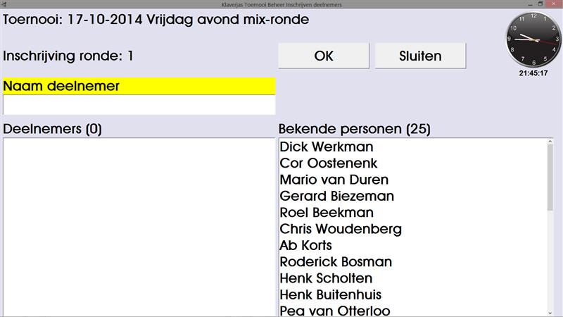Click the scrollbar down arrow of Bekende personen

point(550,311)
